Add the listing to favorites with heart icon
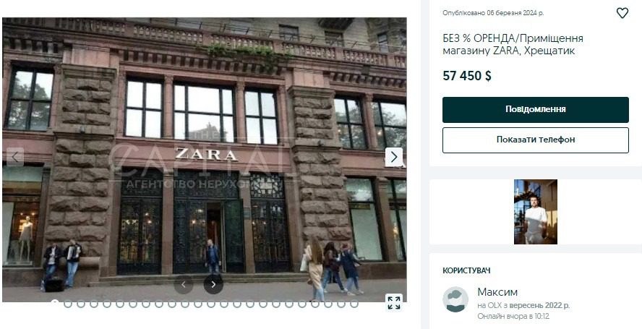The image size is (642, 329). [622, 13]
